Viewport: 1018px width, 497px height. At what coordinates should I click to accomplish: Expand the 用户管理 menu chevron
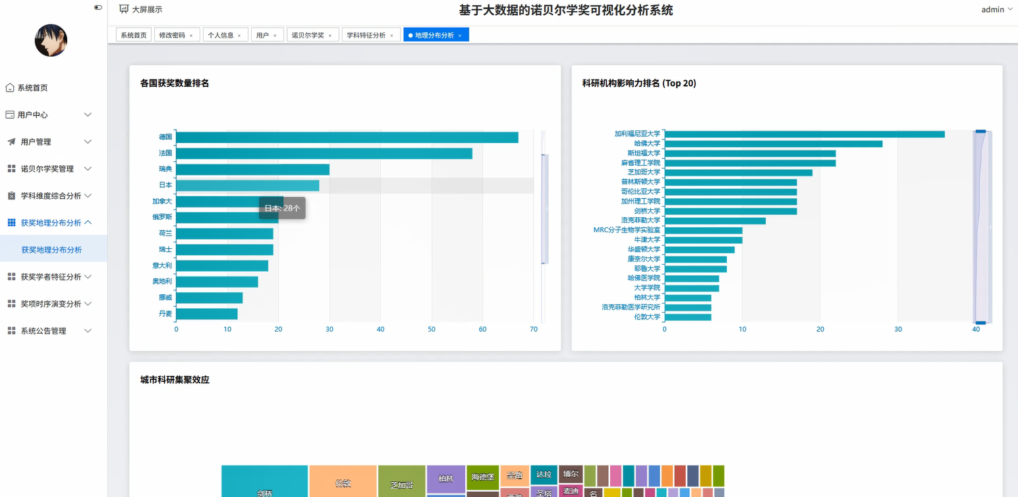88,142
